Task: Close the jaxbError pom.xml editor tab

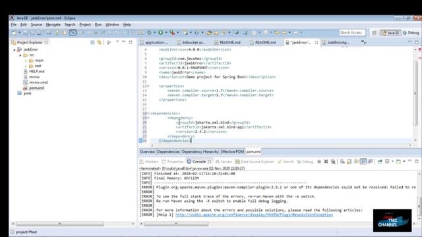Action: click(316, 42)
